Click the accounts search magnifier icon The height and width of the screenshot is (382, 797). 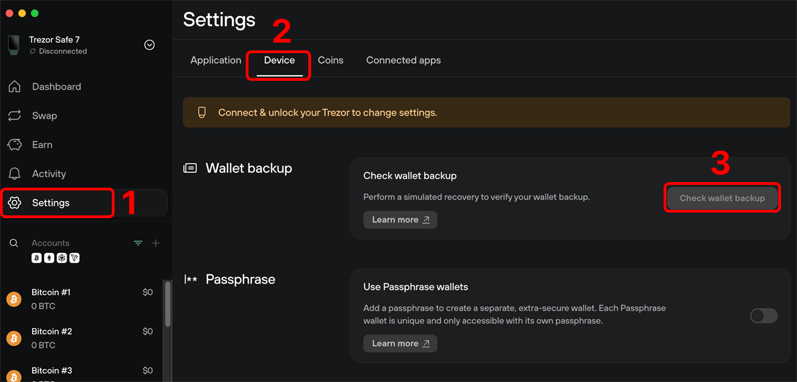tap(14, 243)
